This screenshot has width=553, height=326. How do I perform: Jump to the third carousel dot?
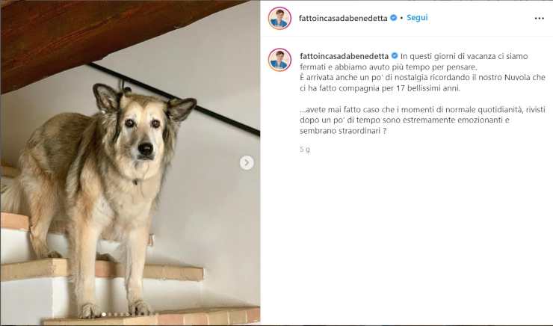(x=115, y=314)
